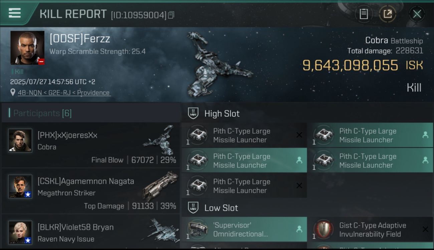434x250 pixels.
Task: Click the High Slot shield icon
Action: (193, 113)
